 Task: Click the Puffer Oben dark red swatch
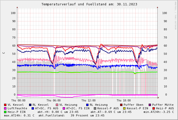click(x=121, y=105)
